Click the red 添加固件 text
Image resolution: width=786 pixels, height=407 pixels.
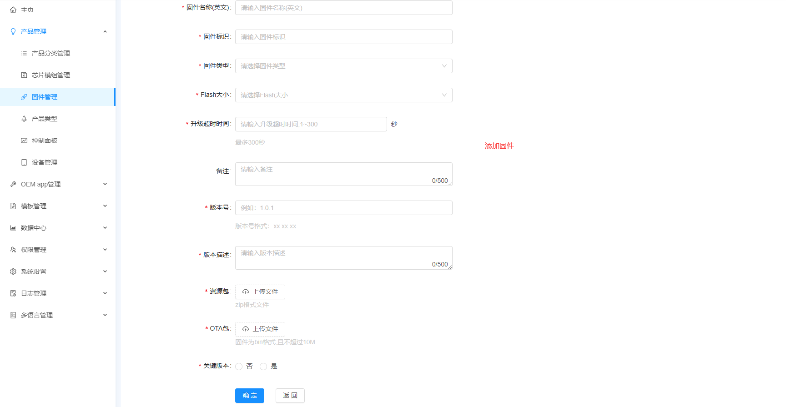(x=499, y=146)
